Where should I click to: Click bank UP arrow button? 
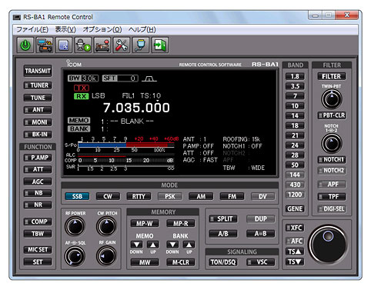click(x=189, y=245)
